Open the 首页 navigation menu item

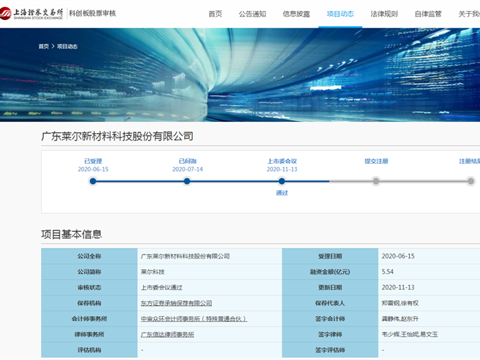point(215,14)
